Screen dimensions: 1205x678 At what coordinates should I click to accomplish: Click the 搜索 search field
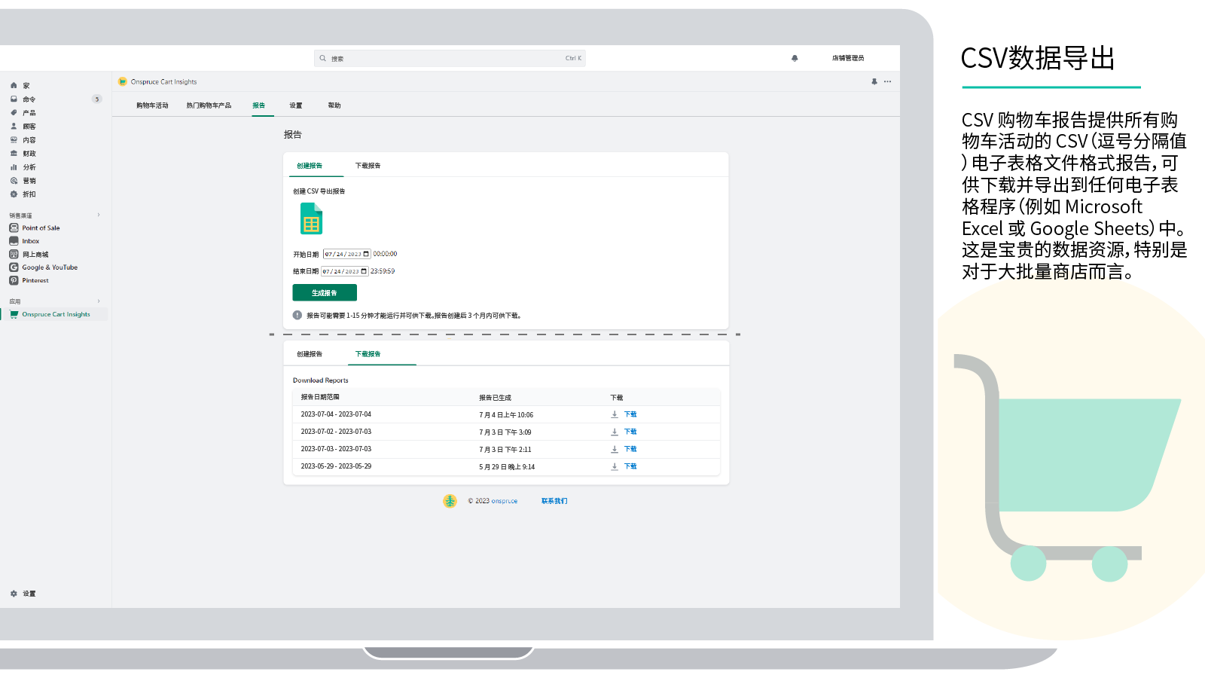[450, 58]
